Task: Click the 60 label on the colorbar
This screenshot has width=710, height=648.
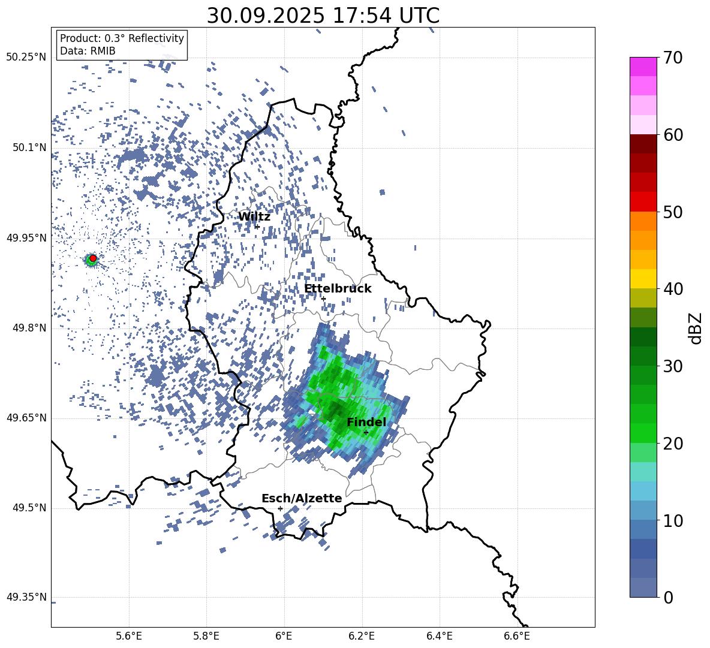Action: click(x=673, y=135)
